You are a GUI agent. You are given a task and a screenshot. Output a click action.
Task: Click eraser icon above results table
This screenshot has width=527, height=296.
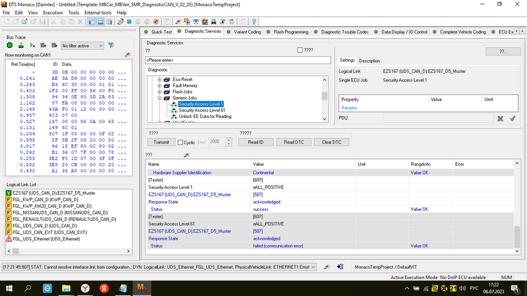coord(186,155)
